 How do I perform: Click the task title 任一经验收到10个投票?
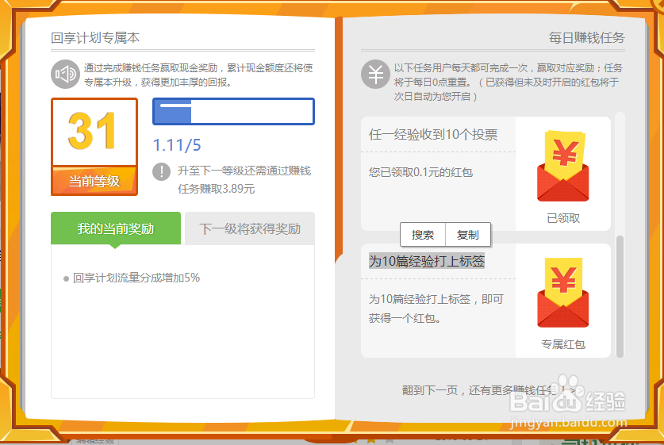pos(433,135)
